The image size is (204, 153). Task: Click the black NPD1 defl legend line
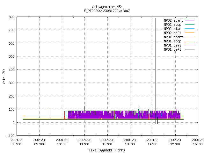(x=190, y=49)
